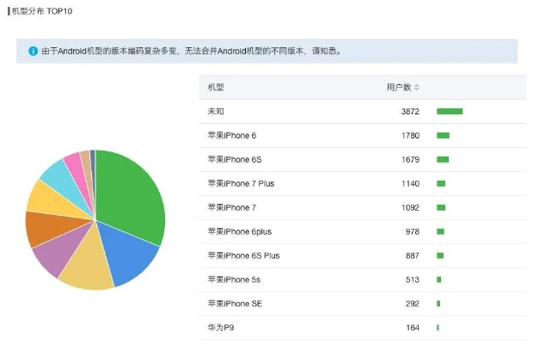
Task: Select the 未知 row label
Action: pyautogui.click(x=216, y=112)
